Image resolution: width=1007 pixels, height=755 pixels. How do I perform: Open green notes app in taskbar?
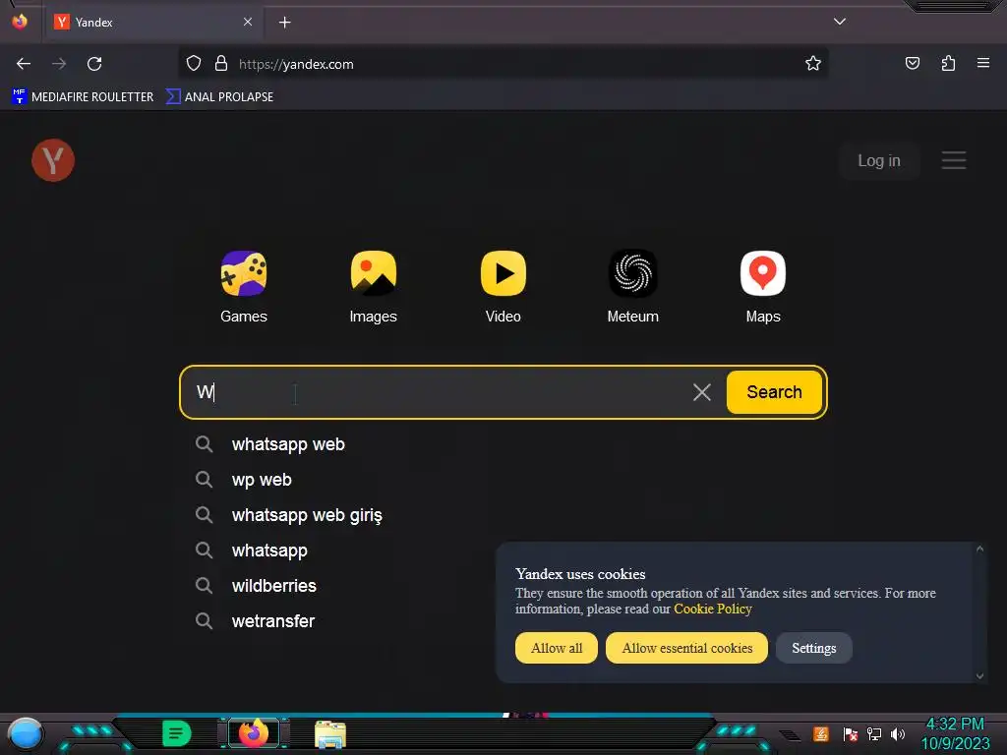point(176,733)
